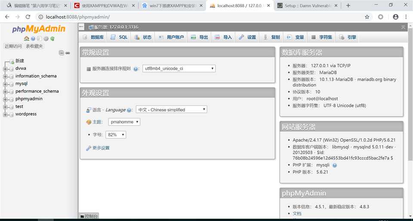Expand the dvwa database tree node

(5, 69)
